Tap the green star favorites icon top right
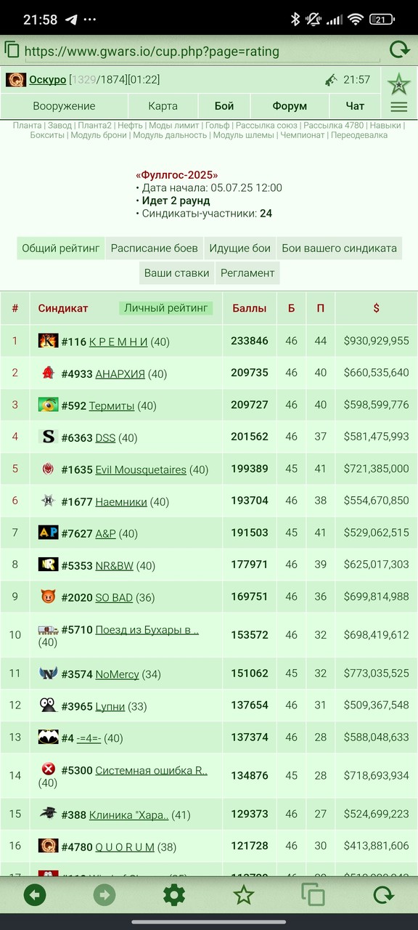Image resolution: width=418 pixels, height=930 pixels. pos(398,84)
